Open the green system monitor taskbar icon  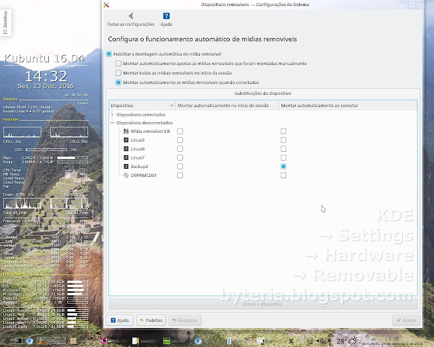(x=166, y=341)
